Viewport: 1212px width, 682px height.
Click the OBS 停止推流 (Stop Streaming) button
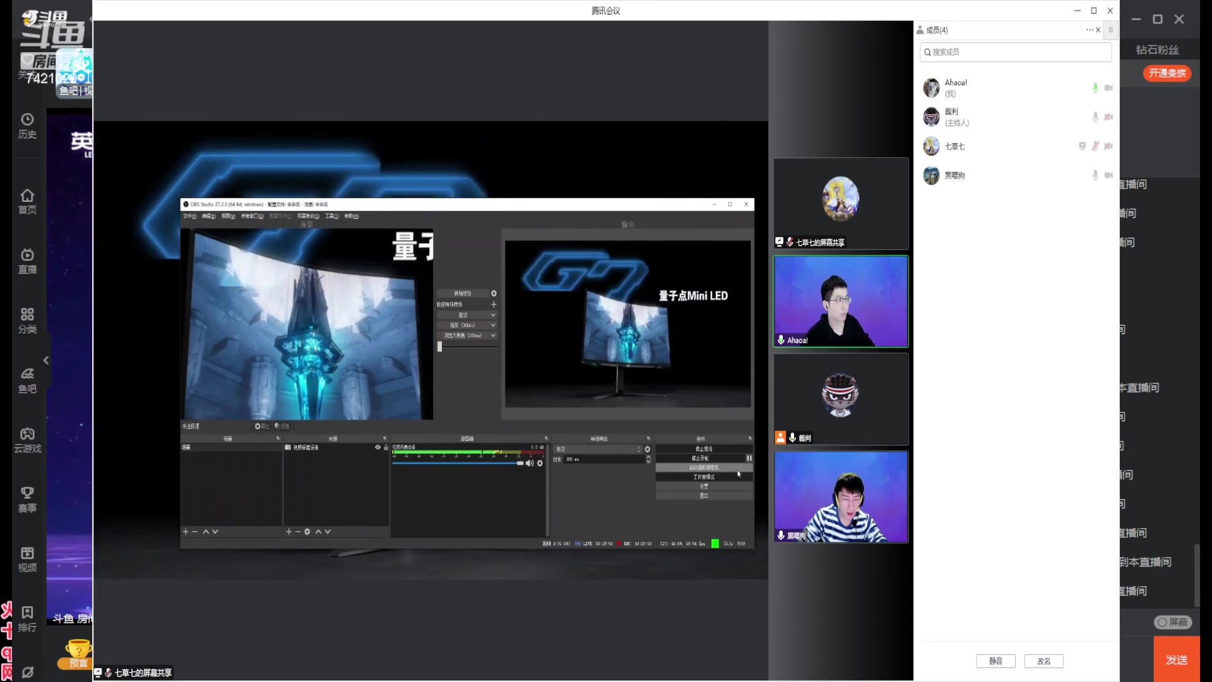[x=704, y=449]
